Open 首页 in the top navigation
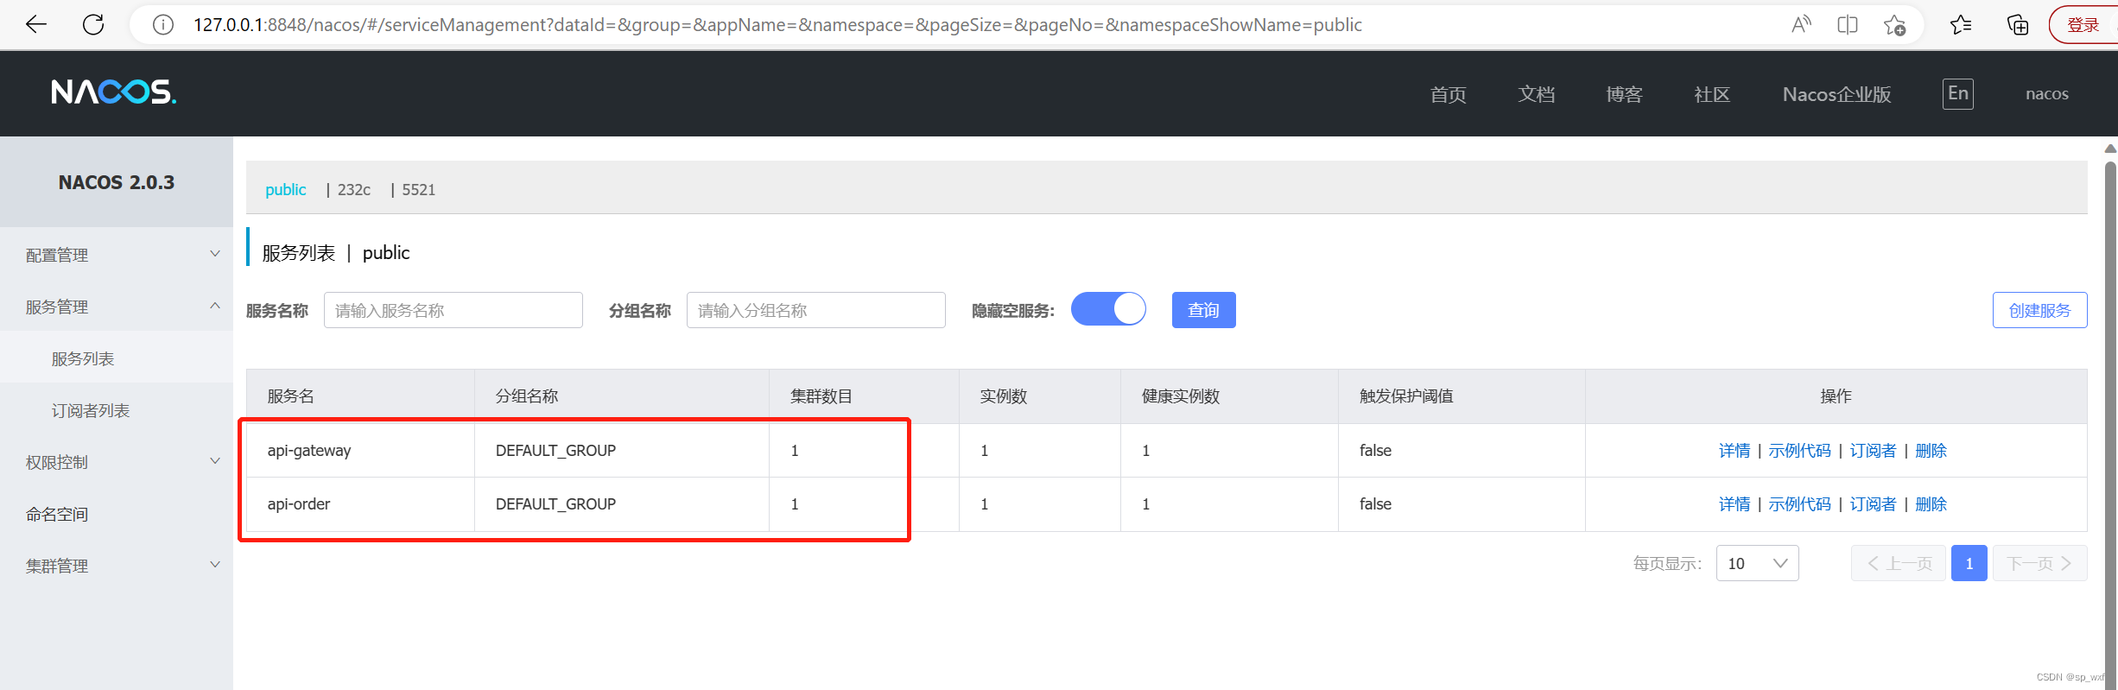2118x690 pixels. click(x=1449, y=94)
